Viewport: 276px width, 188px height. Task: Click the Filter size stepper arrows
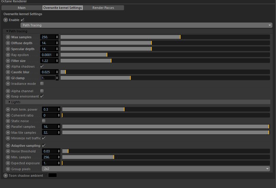pyautogui.click(x=57, y=61)
